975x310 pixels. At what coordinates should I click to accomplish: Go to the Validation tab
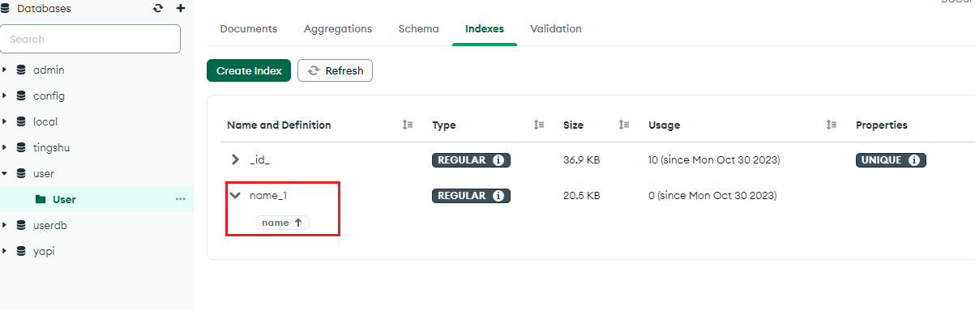[x=556, y=28]
